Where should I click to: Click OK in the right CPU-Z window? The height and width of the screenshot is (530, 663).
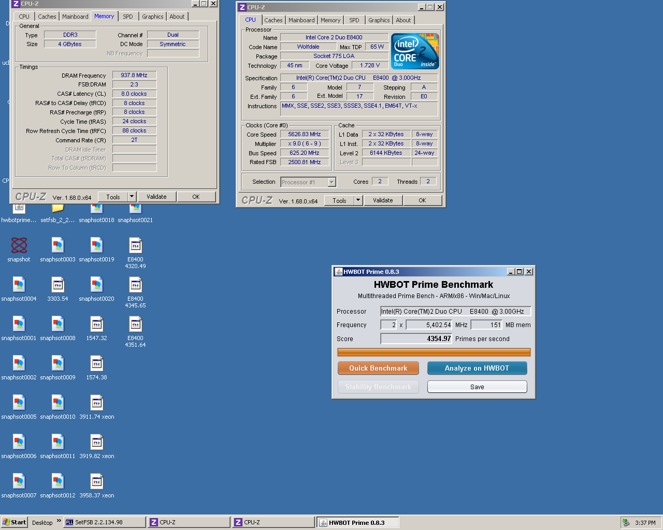pyautogui.click(x=422, y=200)
